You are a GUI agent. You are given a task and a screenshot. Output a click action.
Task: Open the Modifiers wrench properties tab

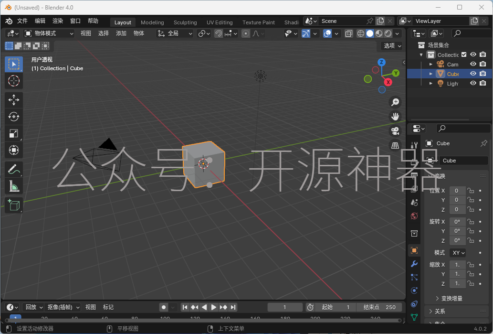pyautogui.click(x=414, y=263)
